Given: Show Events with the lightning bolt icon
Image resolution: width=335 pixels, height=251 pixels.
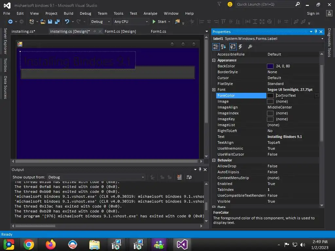Looking at the screenshot, I should (240, 47).
